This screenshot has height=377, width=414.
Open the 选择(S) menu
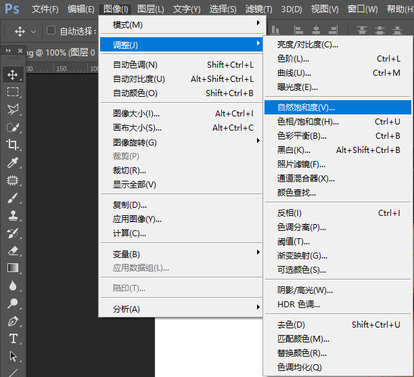tap(223, 9)
